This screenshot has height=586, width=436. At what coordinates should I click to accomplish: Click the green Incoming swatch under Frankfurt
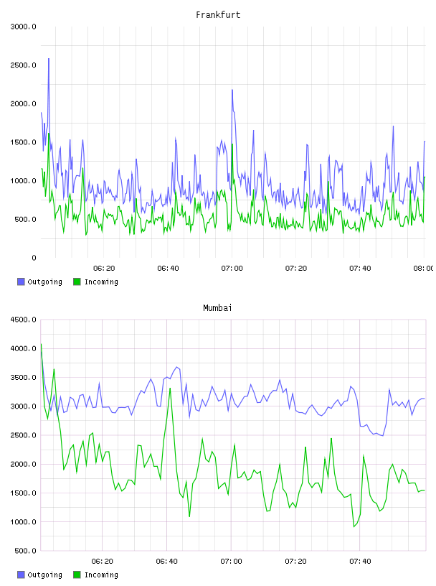pos(77,282)
